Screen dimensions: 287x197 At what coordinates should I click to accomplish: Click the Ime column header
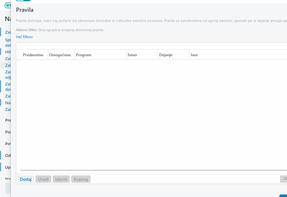pyautogui.click(x=194, y=55)
